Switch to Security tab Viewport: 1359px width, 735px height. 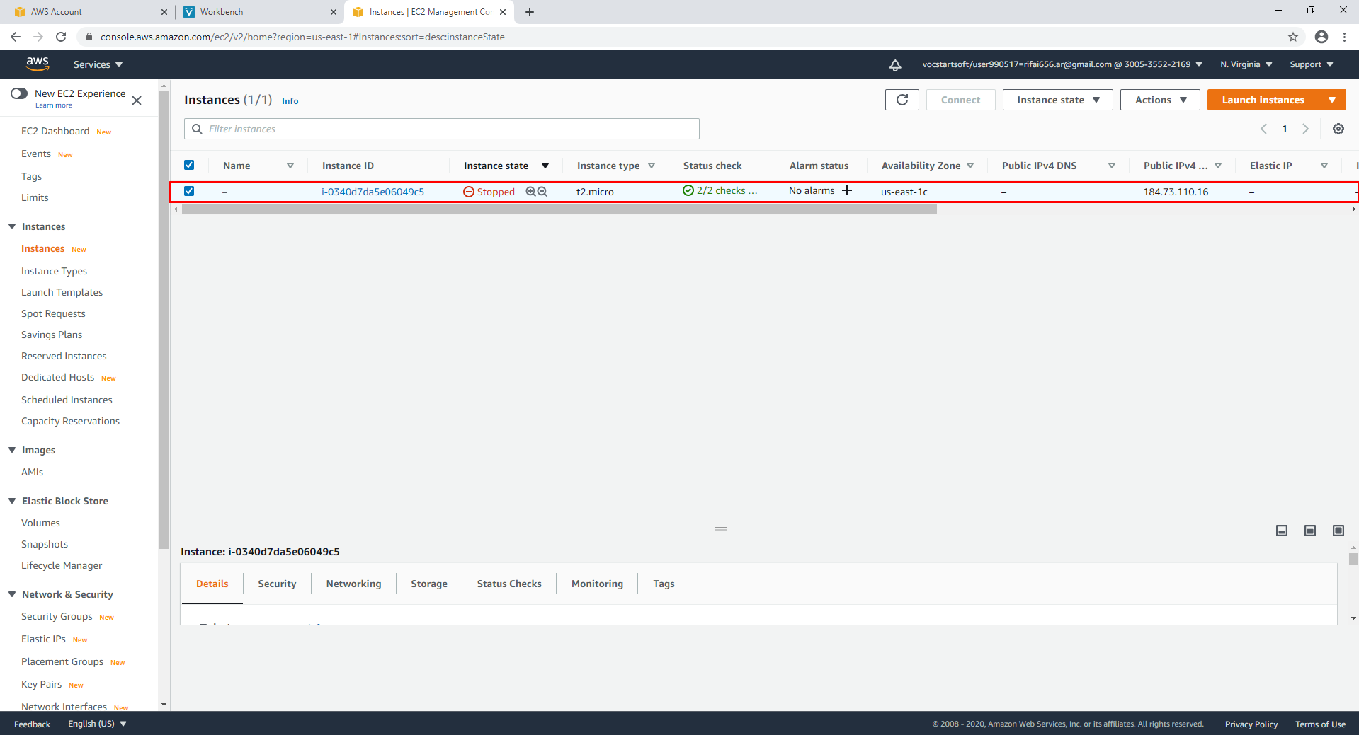pyautogui.click(x=277, y=584)
